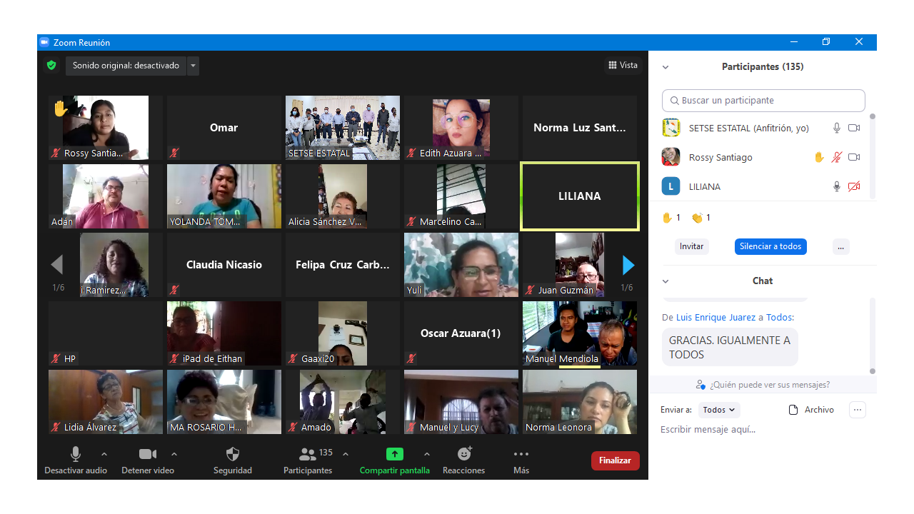This screenshot has width=914, height=514.
Task: Open the Enviar a: Todos dropdown
Action: pyautogui.click(x=719, y=410)
